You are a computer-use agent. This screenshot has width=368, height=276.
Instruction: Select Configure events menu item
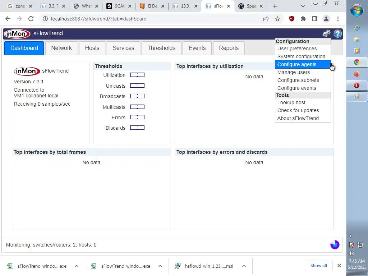(303, 88)
